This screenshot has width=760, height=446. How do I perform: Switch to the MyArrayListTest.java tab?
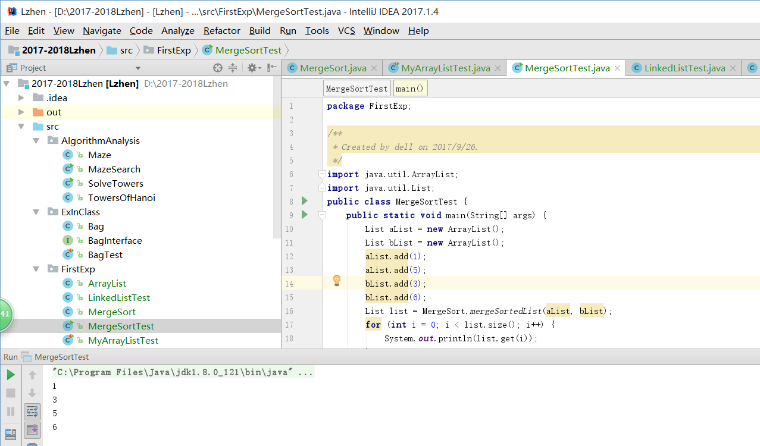(x=446, y=68)
